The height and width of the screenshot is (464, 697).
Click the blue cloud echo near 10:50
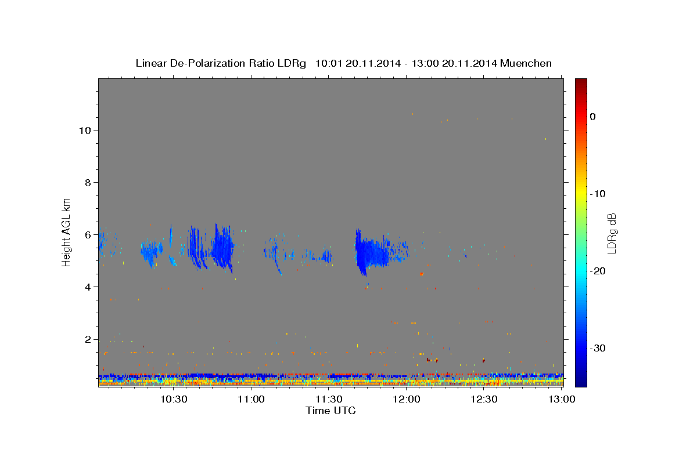222,248
